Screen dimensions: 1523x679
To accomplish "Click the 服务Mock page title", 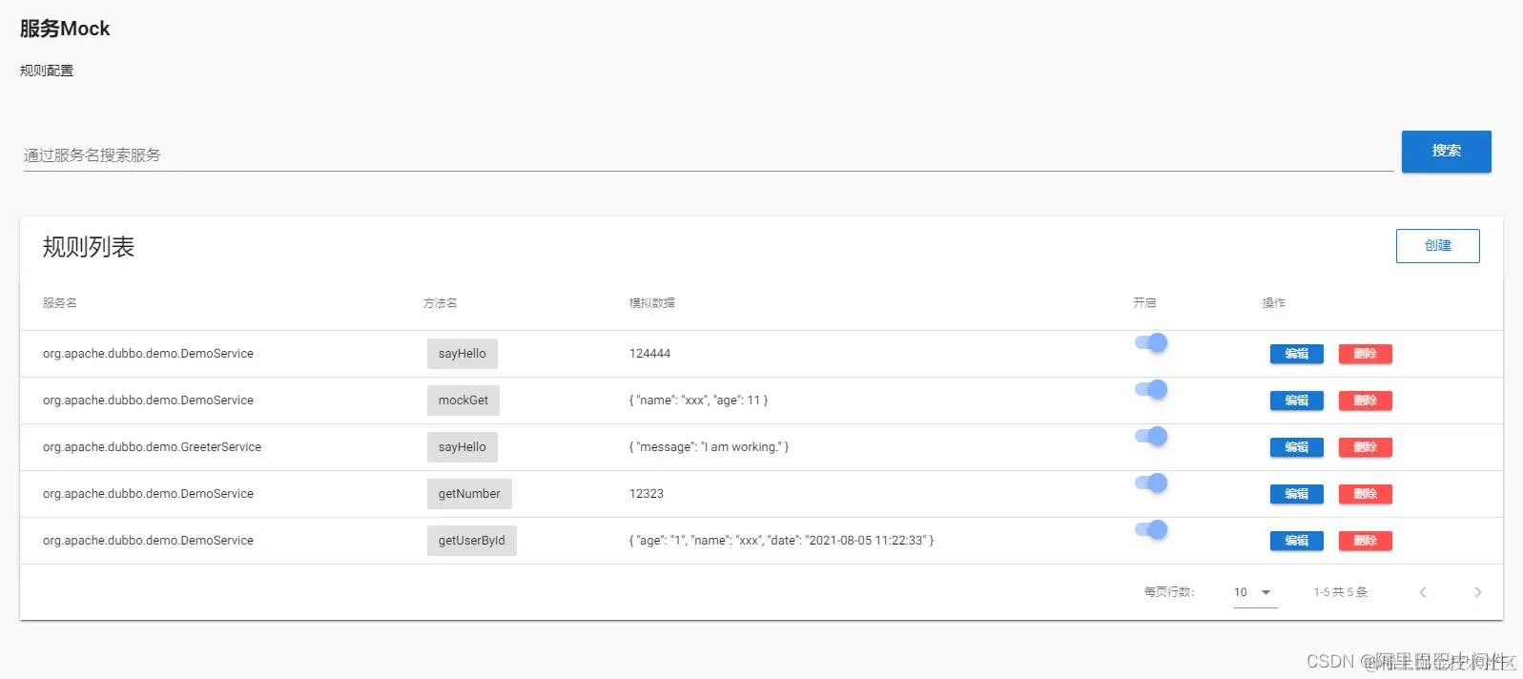I will (x=65, y=29).
